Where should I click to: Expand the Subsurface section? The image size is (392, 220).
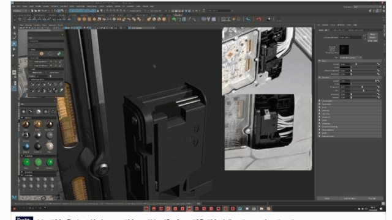pyautogui.click(x=350, y=105)
